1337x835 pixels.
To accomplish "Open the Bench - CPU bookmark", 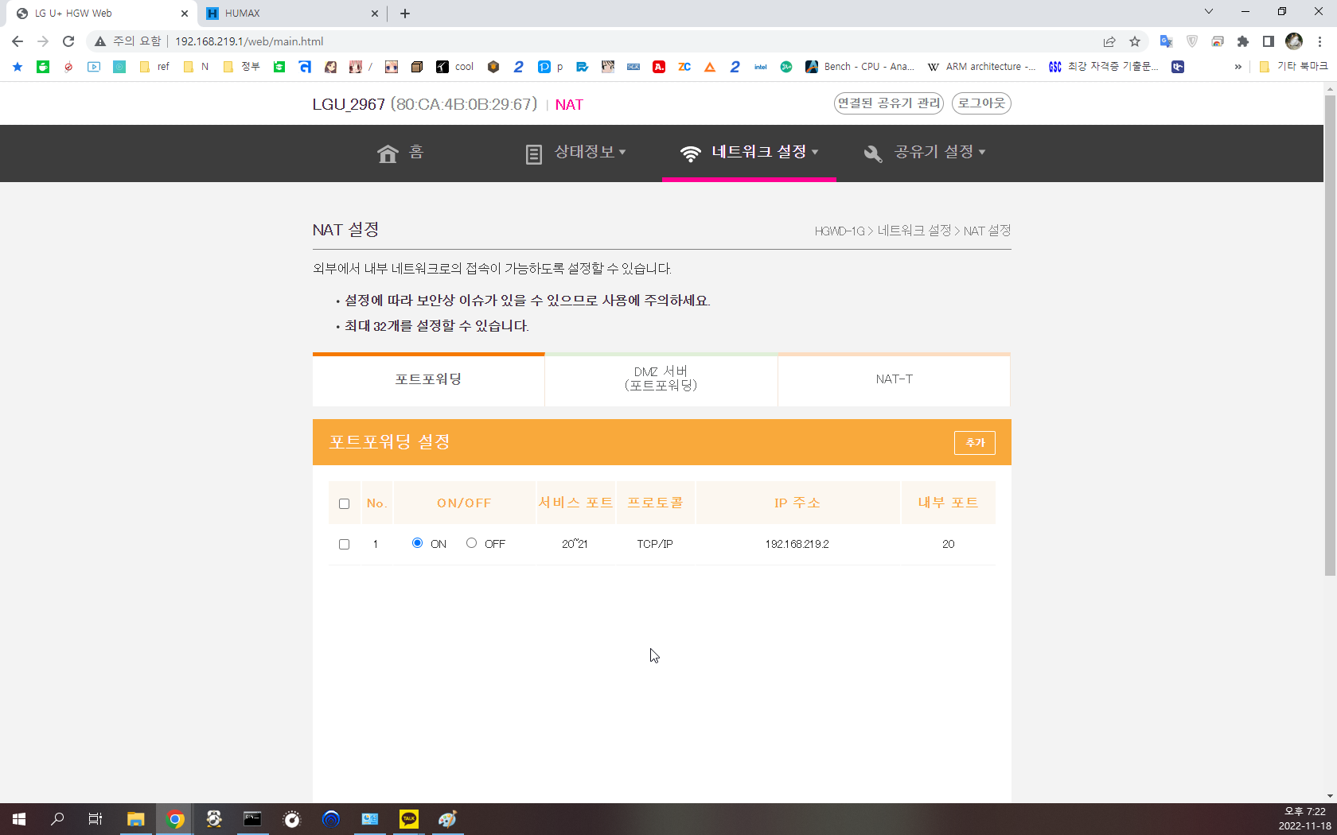I will point(859,67).
